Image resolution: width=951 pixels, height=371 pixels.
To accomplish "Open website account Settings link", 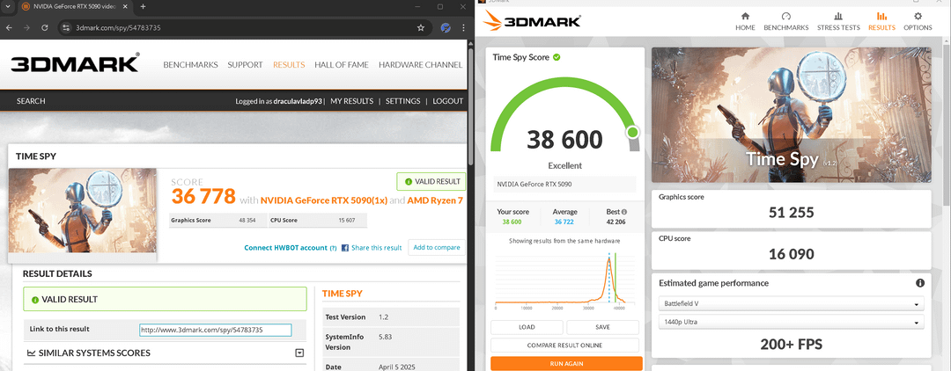I will tap(402, 101).
